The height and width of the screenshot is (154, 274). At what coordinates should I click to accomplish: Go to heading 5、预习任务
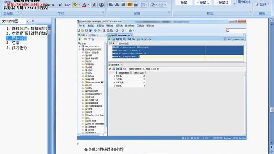point(17,47)
